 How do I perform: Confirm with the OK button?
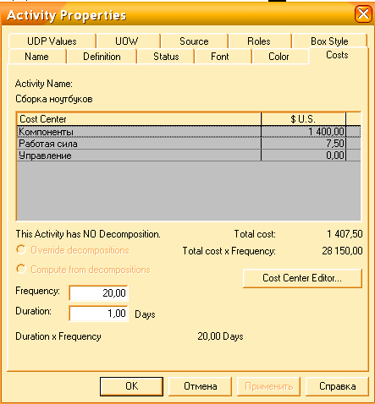[132, 386]
